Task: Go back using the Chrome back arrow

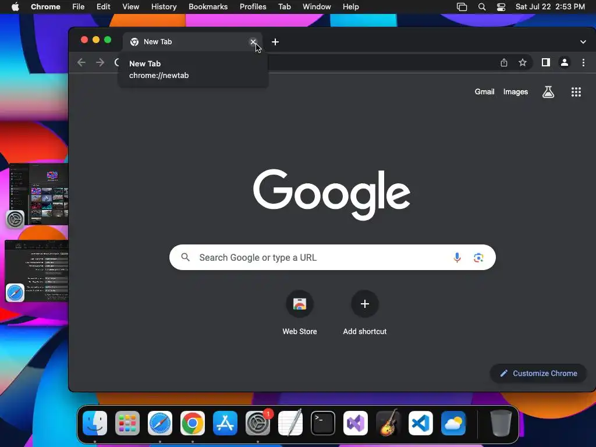Action: [x=81, y=62]
